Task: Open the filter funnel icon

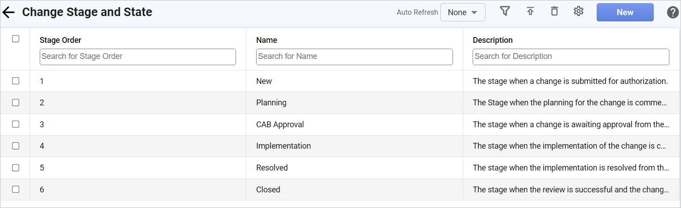Action: click(x=505, y=12)
